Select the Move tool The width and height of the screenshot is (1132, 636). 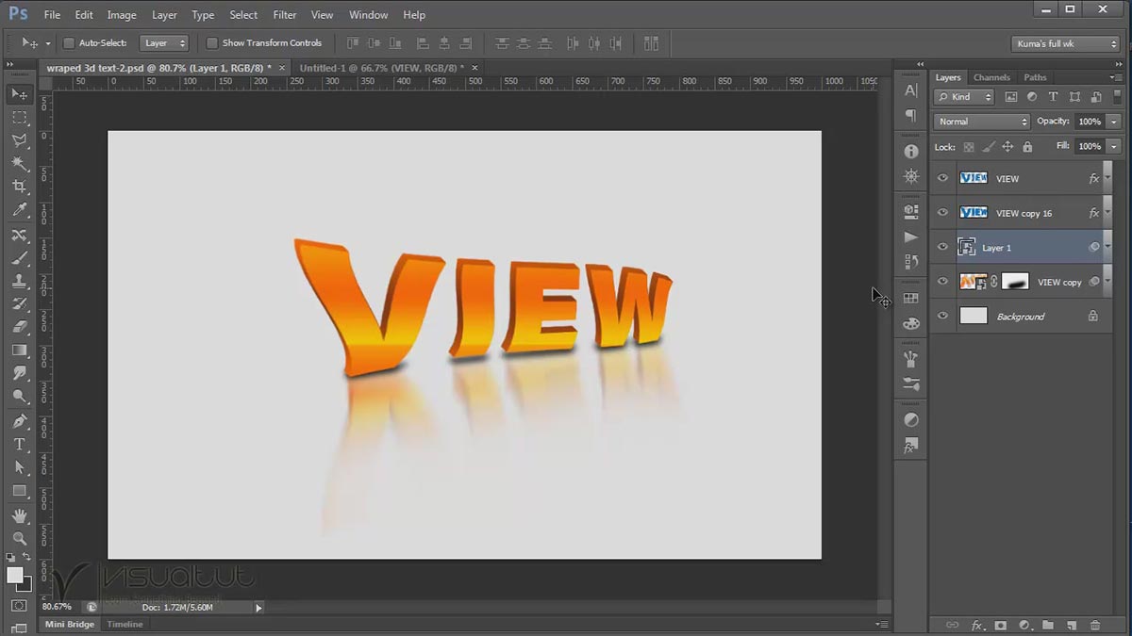20,93
